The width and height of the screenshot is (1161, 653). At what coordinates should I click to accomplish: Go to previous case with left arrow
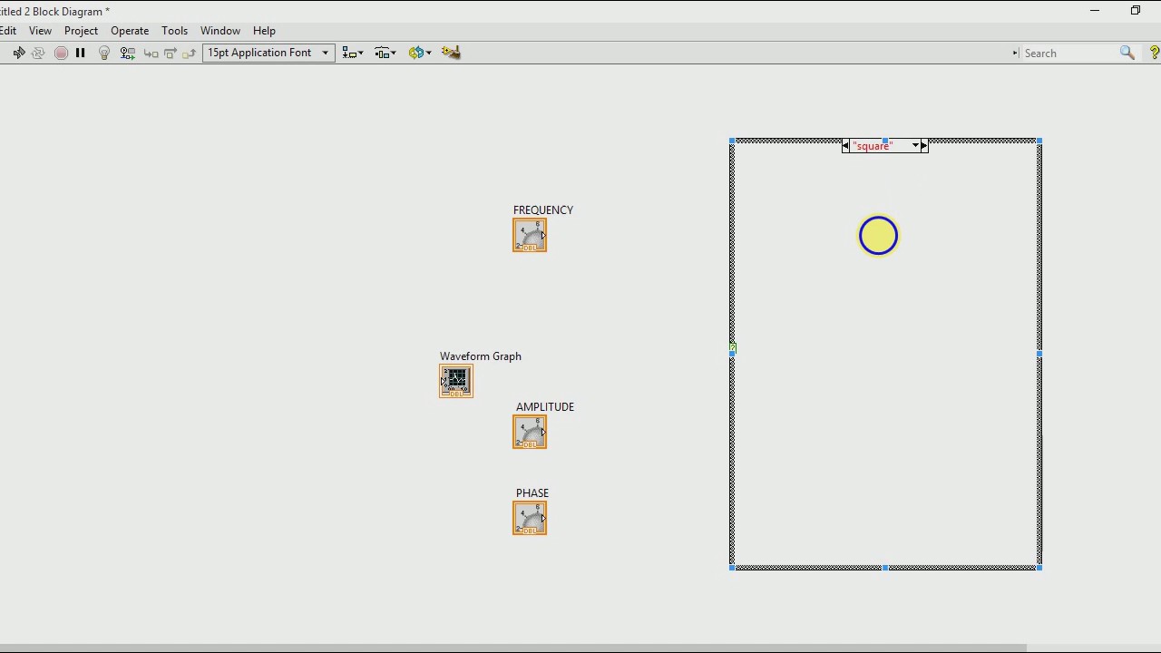click(x=845, y=146)
